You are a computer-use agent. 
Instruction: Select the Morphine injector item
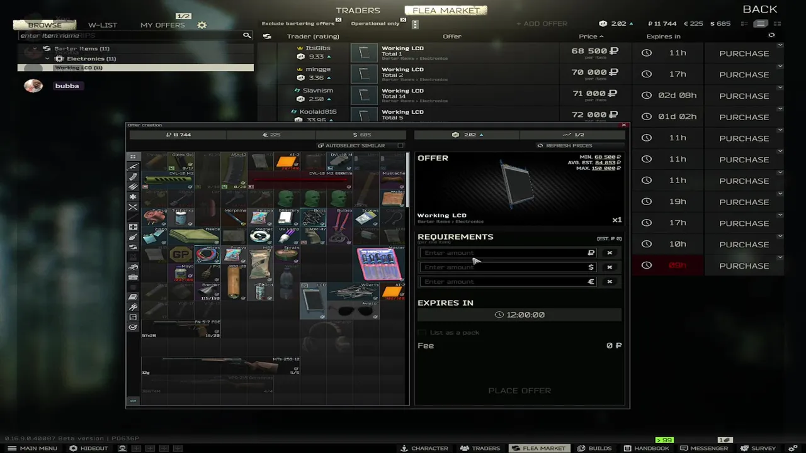[234, 218]
